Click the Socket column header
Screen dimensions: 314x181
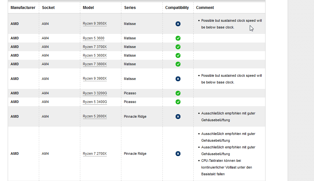[x=48, y=8]
